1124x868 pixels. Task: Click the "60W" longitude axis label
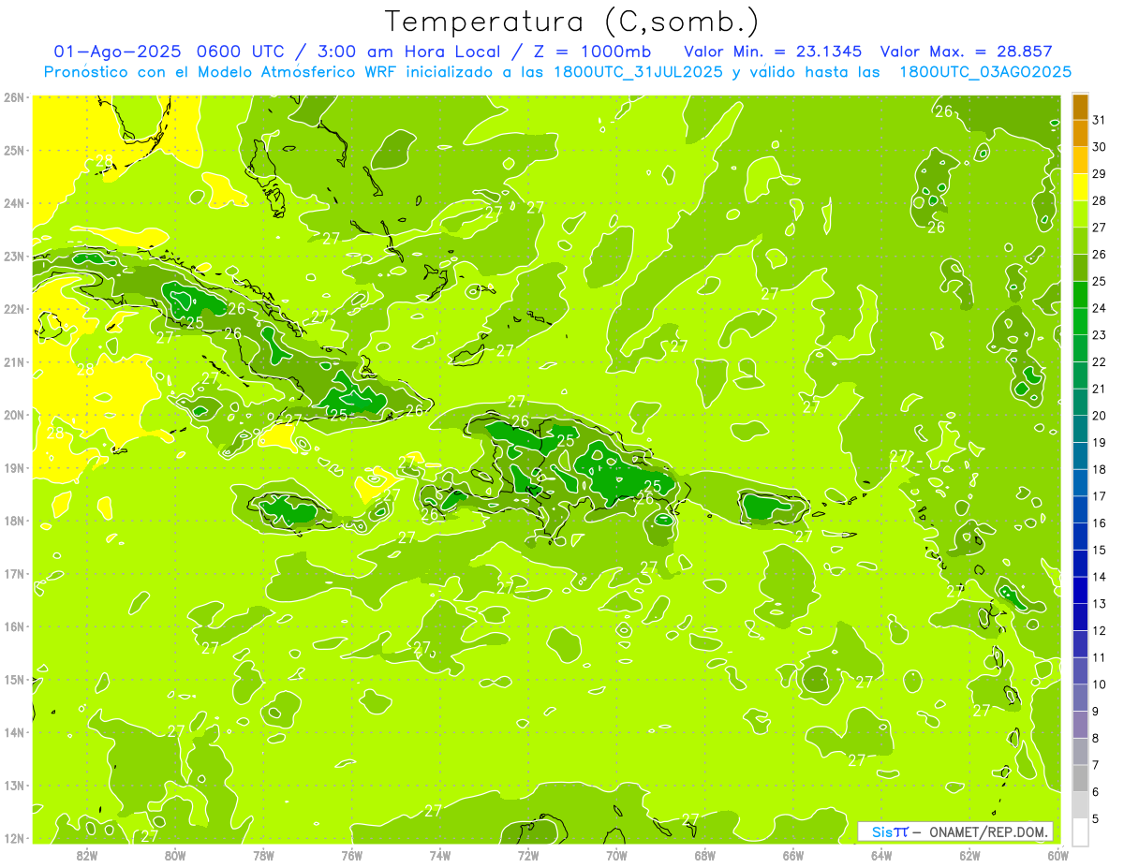(x=1057, y=855)
